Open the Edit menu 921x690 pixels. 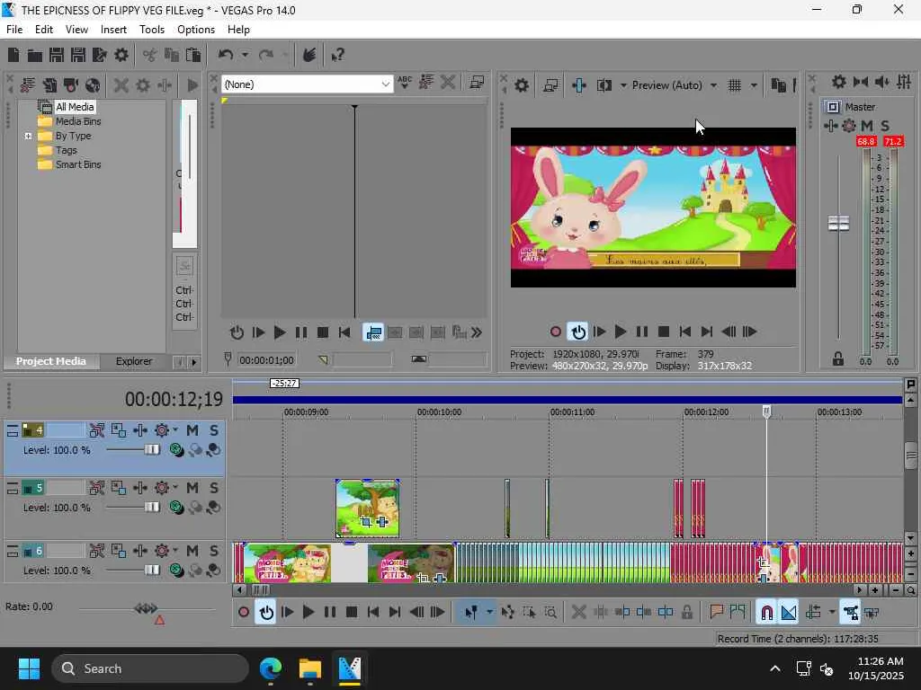pyautogui.click(x=44, y=30)
